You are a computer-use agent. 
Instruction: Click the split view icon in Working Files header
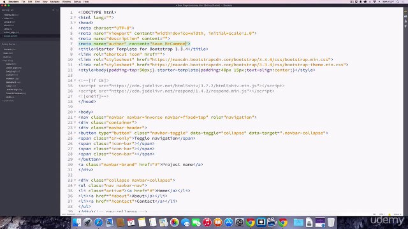pos(57,10)
